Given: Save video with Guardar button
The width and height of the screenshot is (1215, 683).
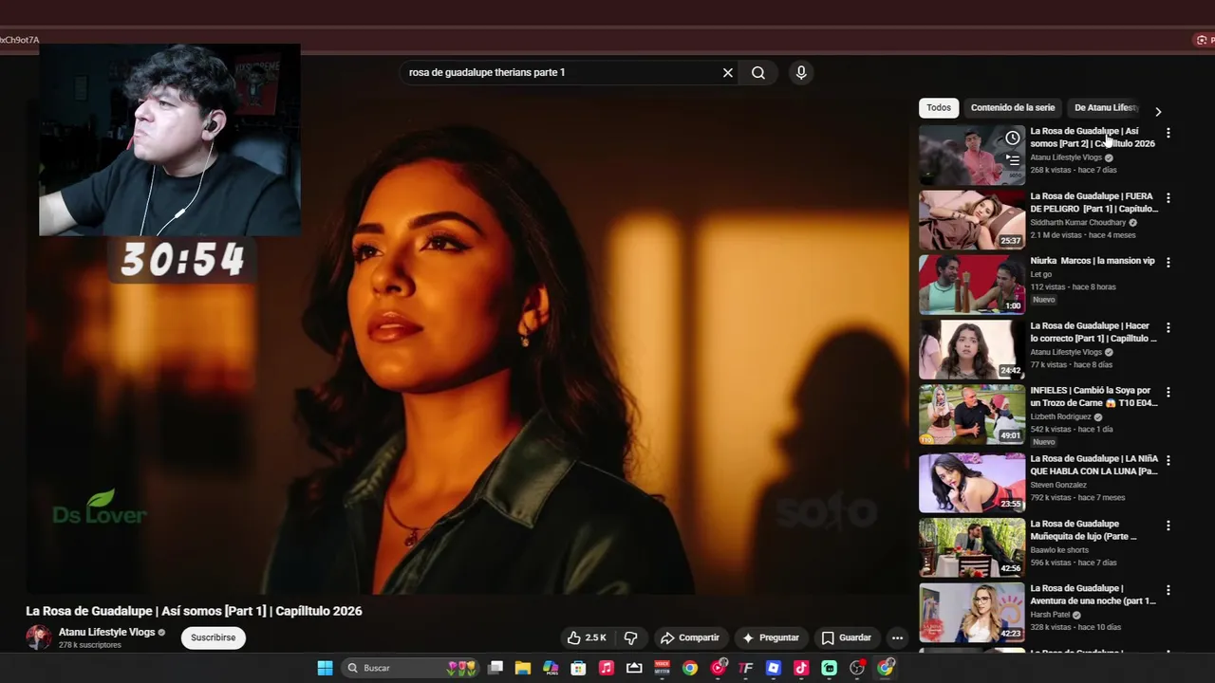Looking at the screenshot, I should 846,637.
